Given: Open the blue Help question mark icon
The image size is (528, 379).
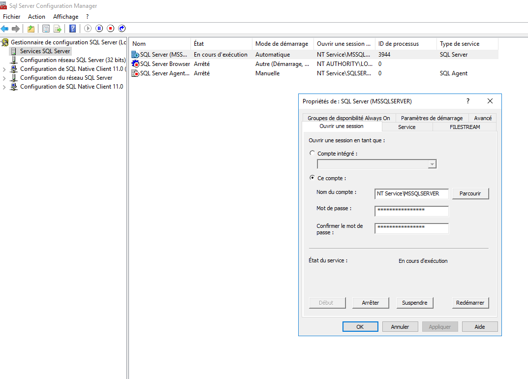Looking at the screenshot, I should pyautogui.click(x=72, y=29).
